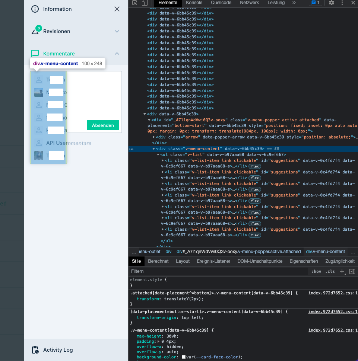Collapse the Kommentare section chevron

point(117,54)
